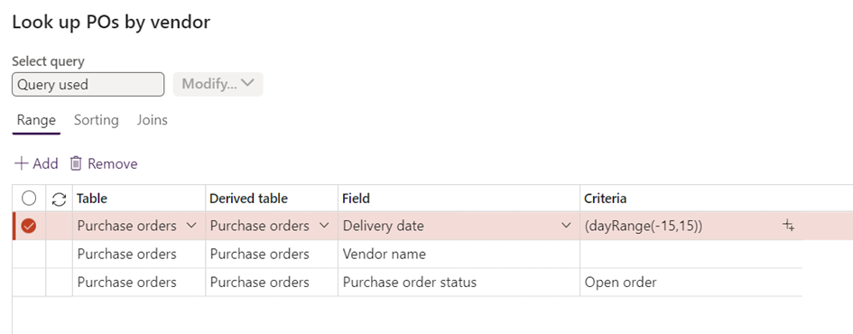Click the Add button
853x334 pixels.
[x=36, y=163]
